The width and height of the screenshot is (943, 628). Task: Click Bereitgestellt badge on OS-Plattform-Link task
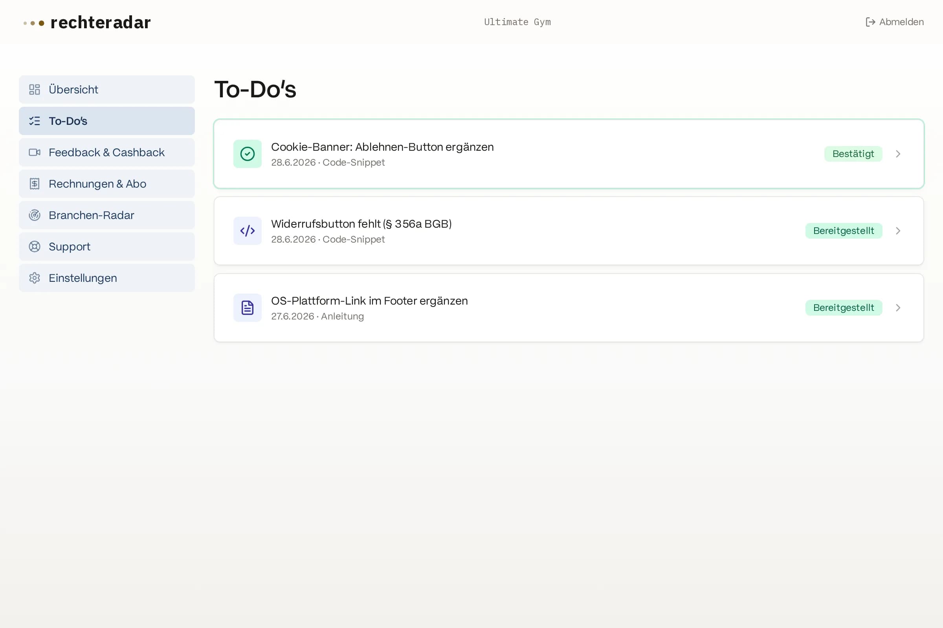point(844,308)
